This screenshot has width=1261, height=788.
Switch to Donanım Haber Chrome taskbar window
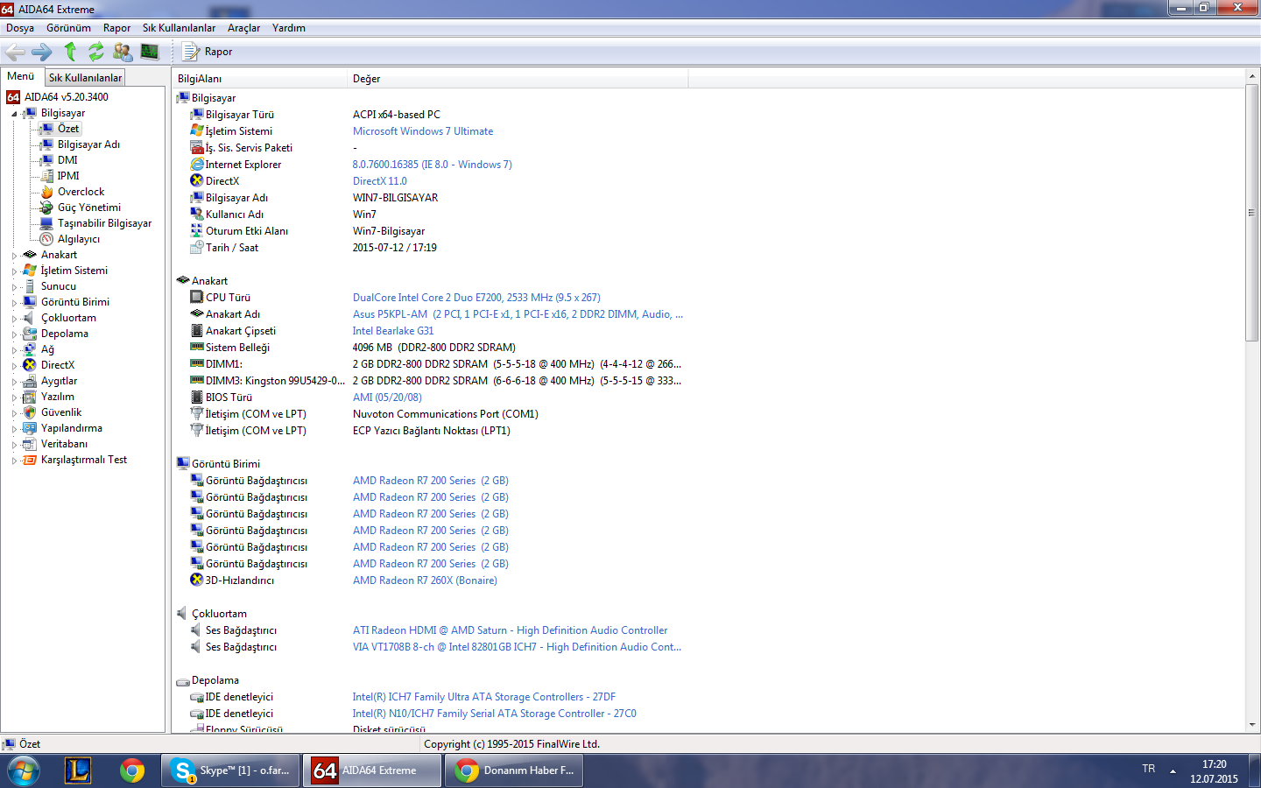pos(514,770)
